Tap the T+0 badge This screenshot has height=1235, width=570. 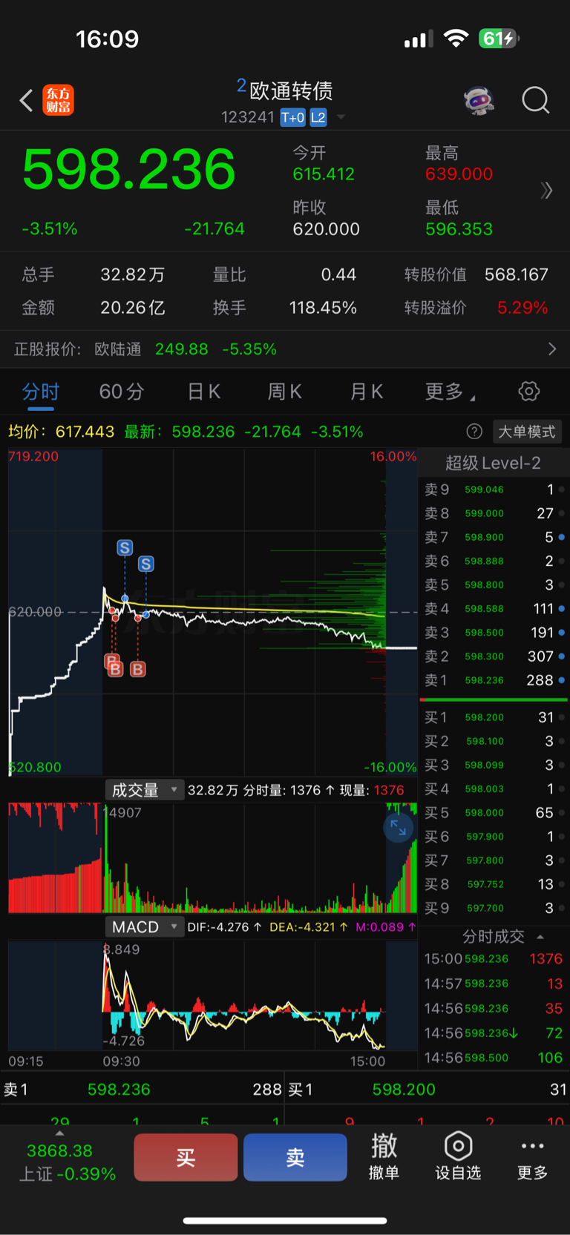pos(292,117)
